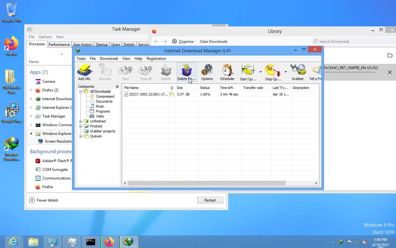Expand the Queues tree node
Viewport: 396px width, 248px height.
pos(81,136)
